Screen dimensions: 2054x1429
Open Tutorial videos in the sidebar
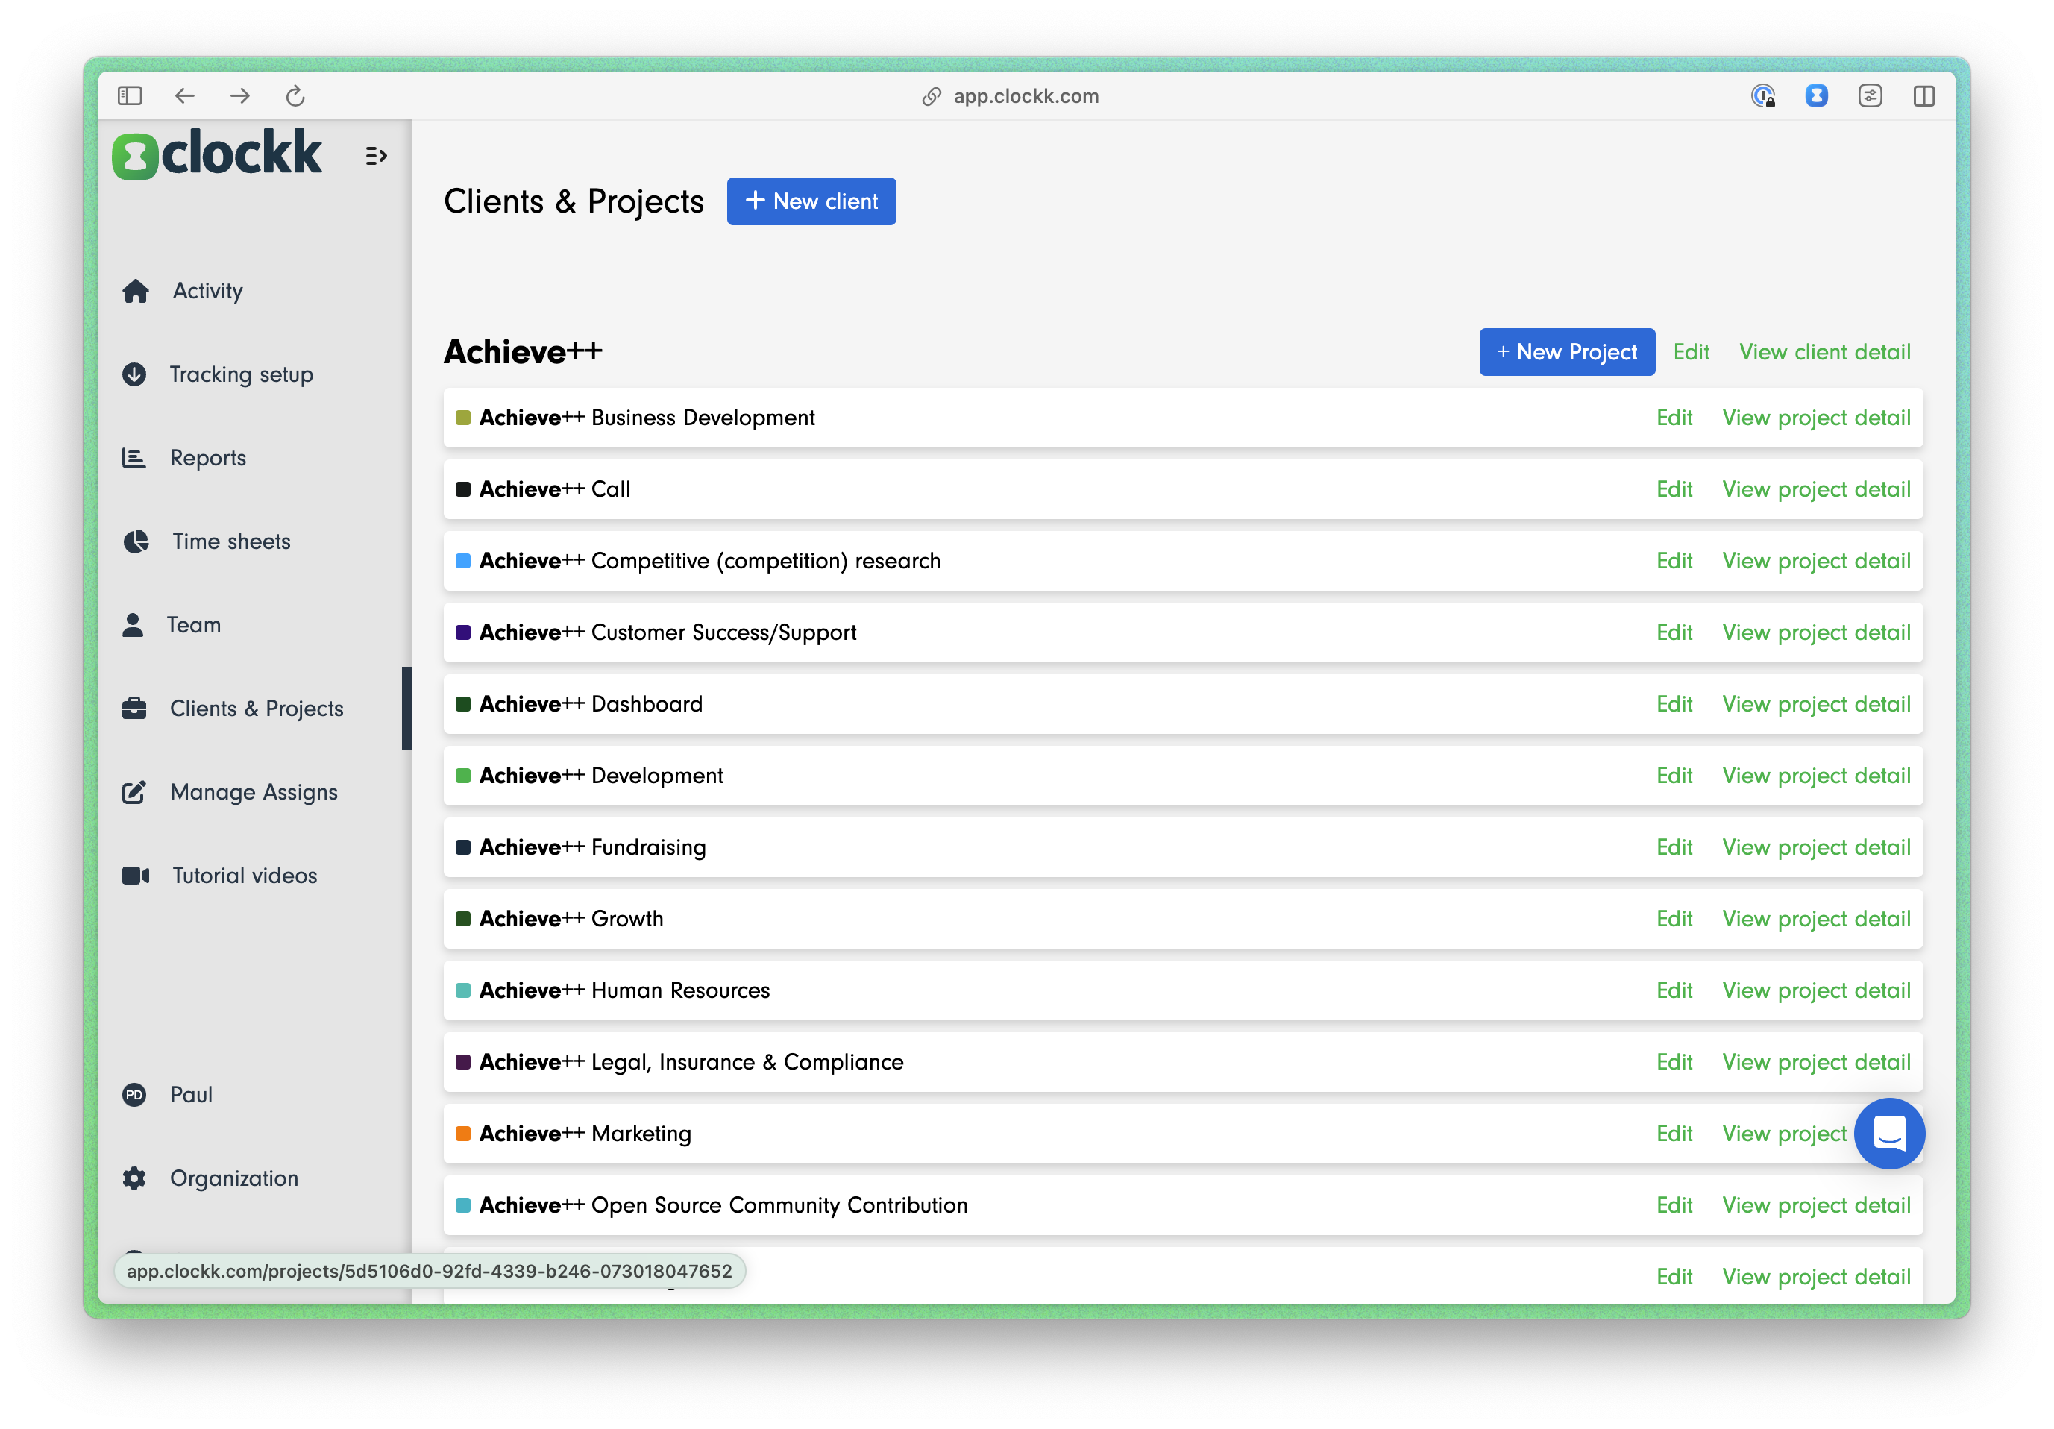click(x=245, y=875)
